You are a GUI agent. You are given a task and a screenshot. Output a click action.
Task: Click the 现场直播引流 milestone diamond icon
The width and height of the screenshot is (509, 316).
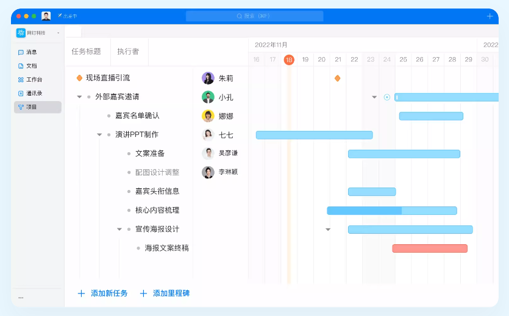click(x=79, y=78)
